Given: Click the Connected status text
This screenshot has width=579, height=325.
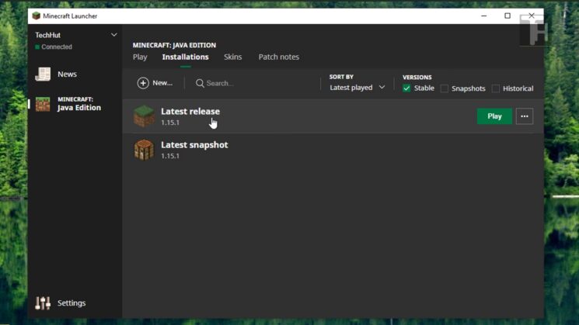Looking at the screenshot, I should click(x=57, y=47).
